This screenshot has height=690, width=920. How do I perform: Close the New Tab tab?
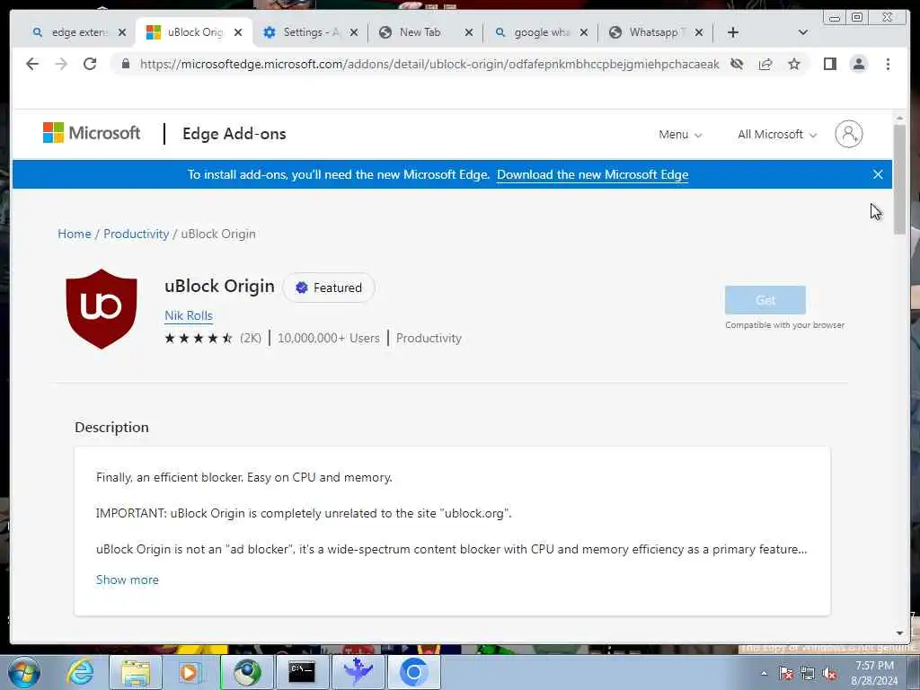coord(469,32)
